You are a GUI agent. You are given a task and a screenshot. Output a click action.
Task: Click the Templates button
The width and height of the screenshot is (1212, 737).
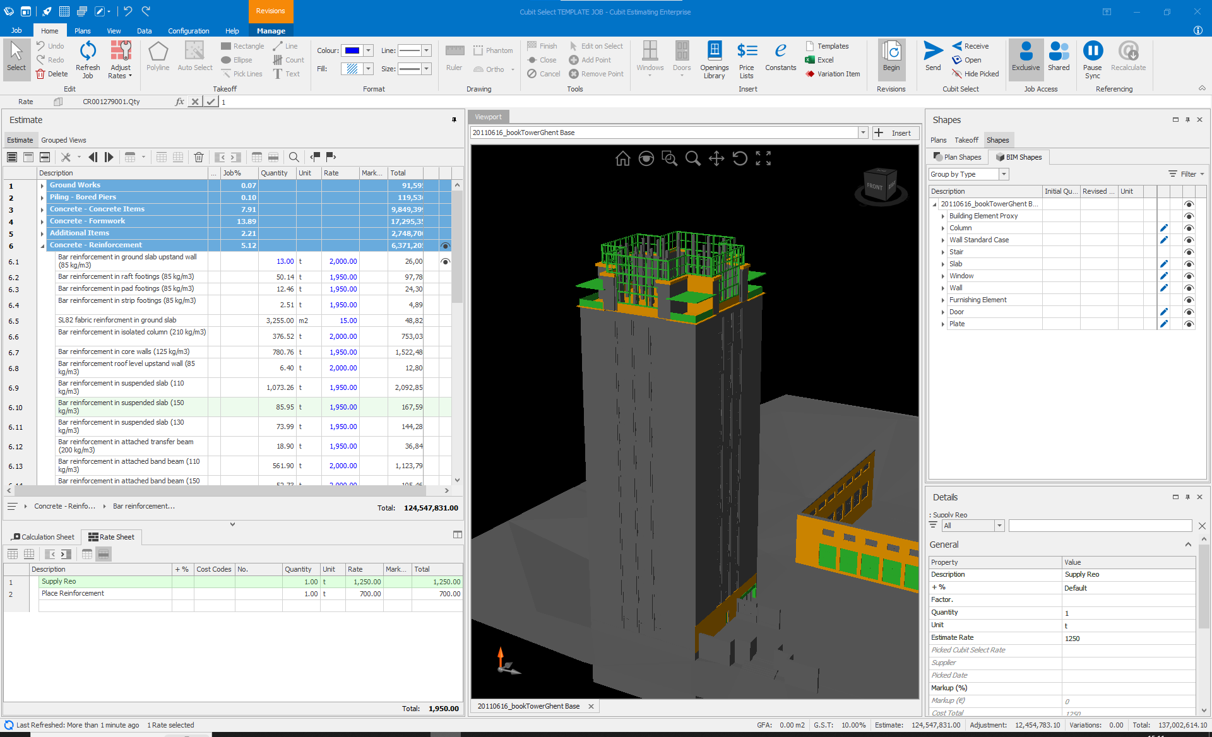point(828,46)
